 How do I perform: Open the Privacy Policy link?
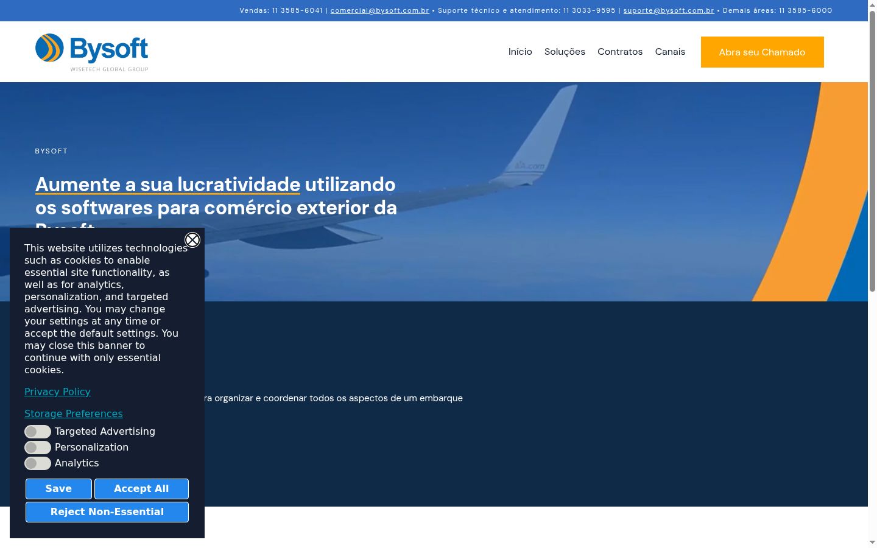57,392
